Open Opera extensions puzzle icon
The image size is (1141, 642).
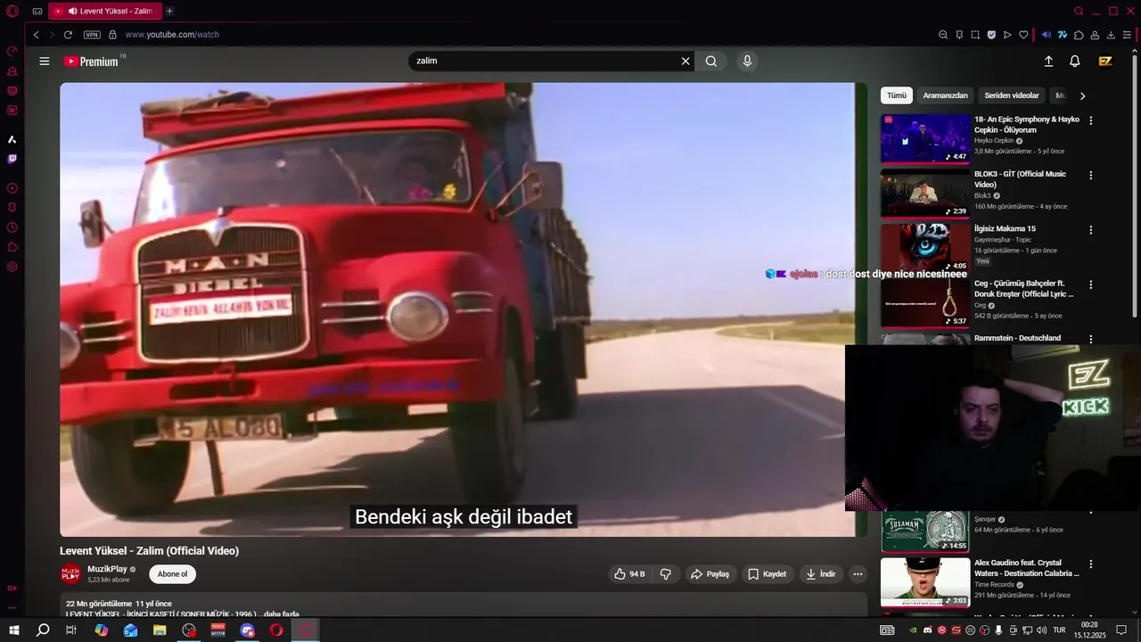coord(1079,35)
